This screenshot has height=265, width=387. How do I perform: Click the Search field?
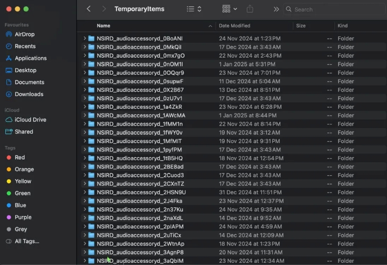click(x=334, y=9)
